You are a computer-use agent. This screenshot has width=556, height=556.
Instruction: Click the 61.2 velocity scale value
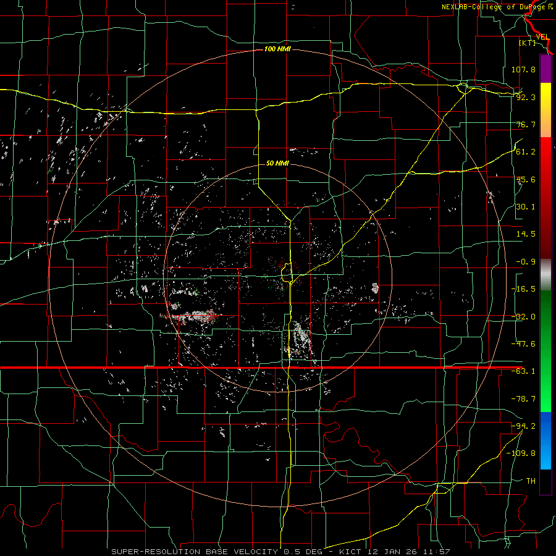click(526, 152)
